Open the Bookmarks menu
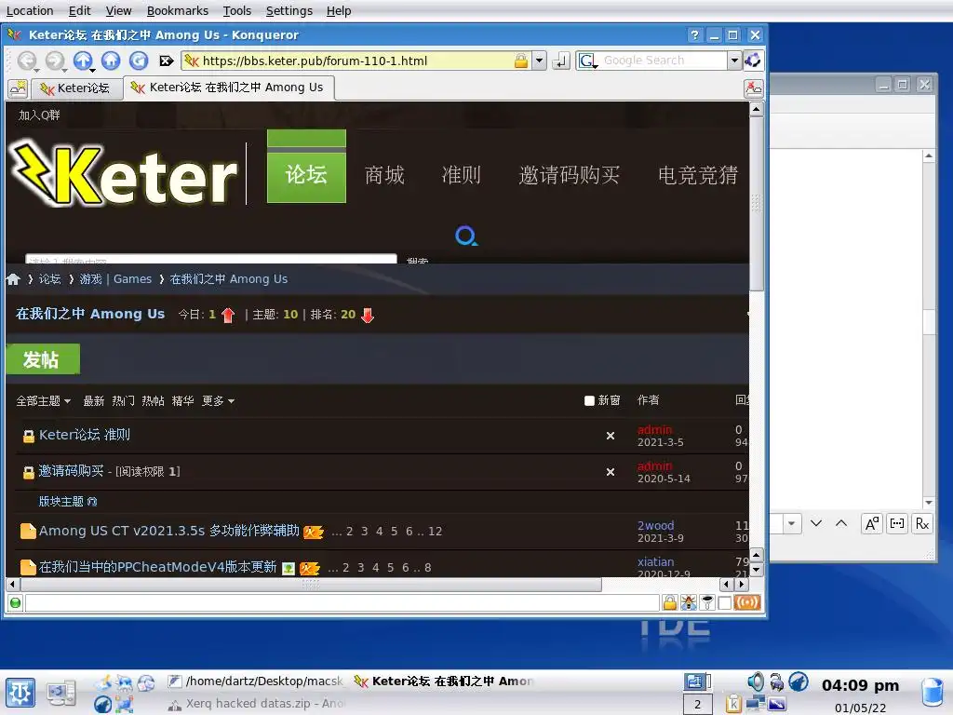953x715 pixels. [x=178, y=10]
